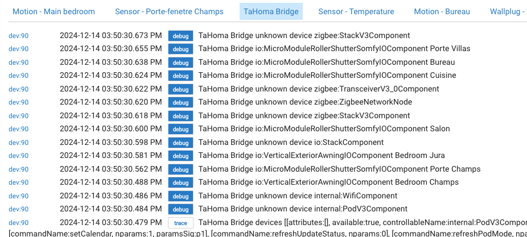The height and width of the screenshot is (237, 527).
Task: Click debug badge beside the Bedroom Champs entry
Action: pyautogui.click(x=180, y=182)
